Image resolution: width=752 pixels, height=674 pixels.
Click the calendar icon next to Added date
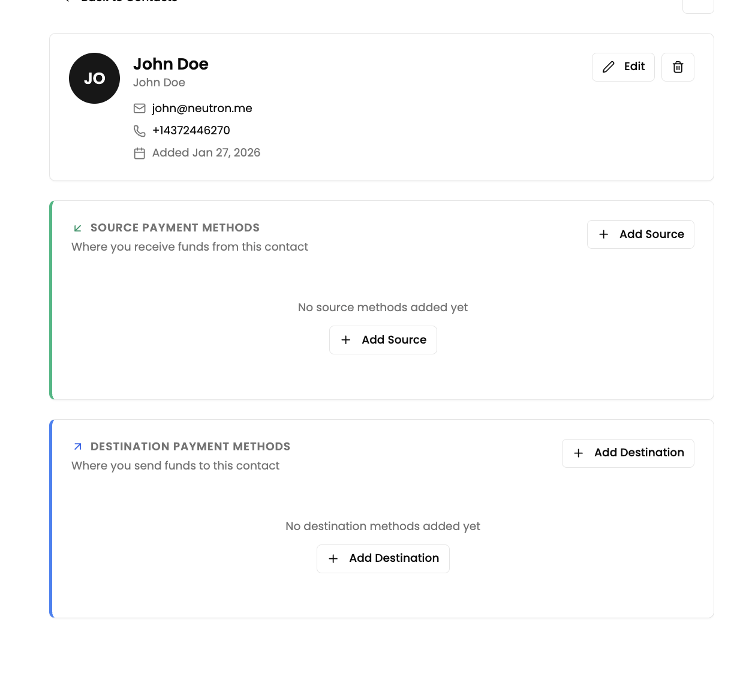[x=140, y=154]
